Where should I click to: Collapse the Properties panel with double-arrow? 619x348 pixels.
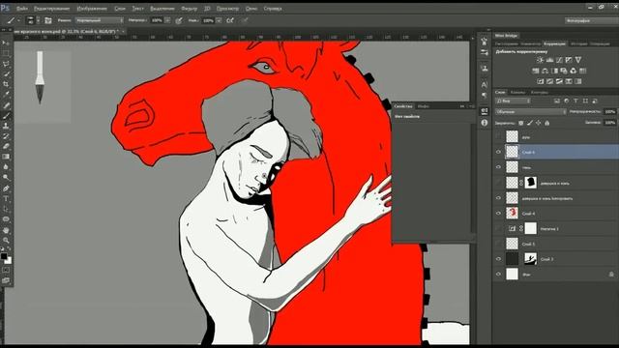[462, 106]
